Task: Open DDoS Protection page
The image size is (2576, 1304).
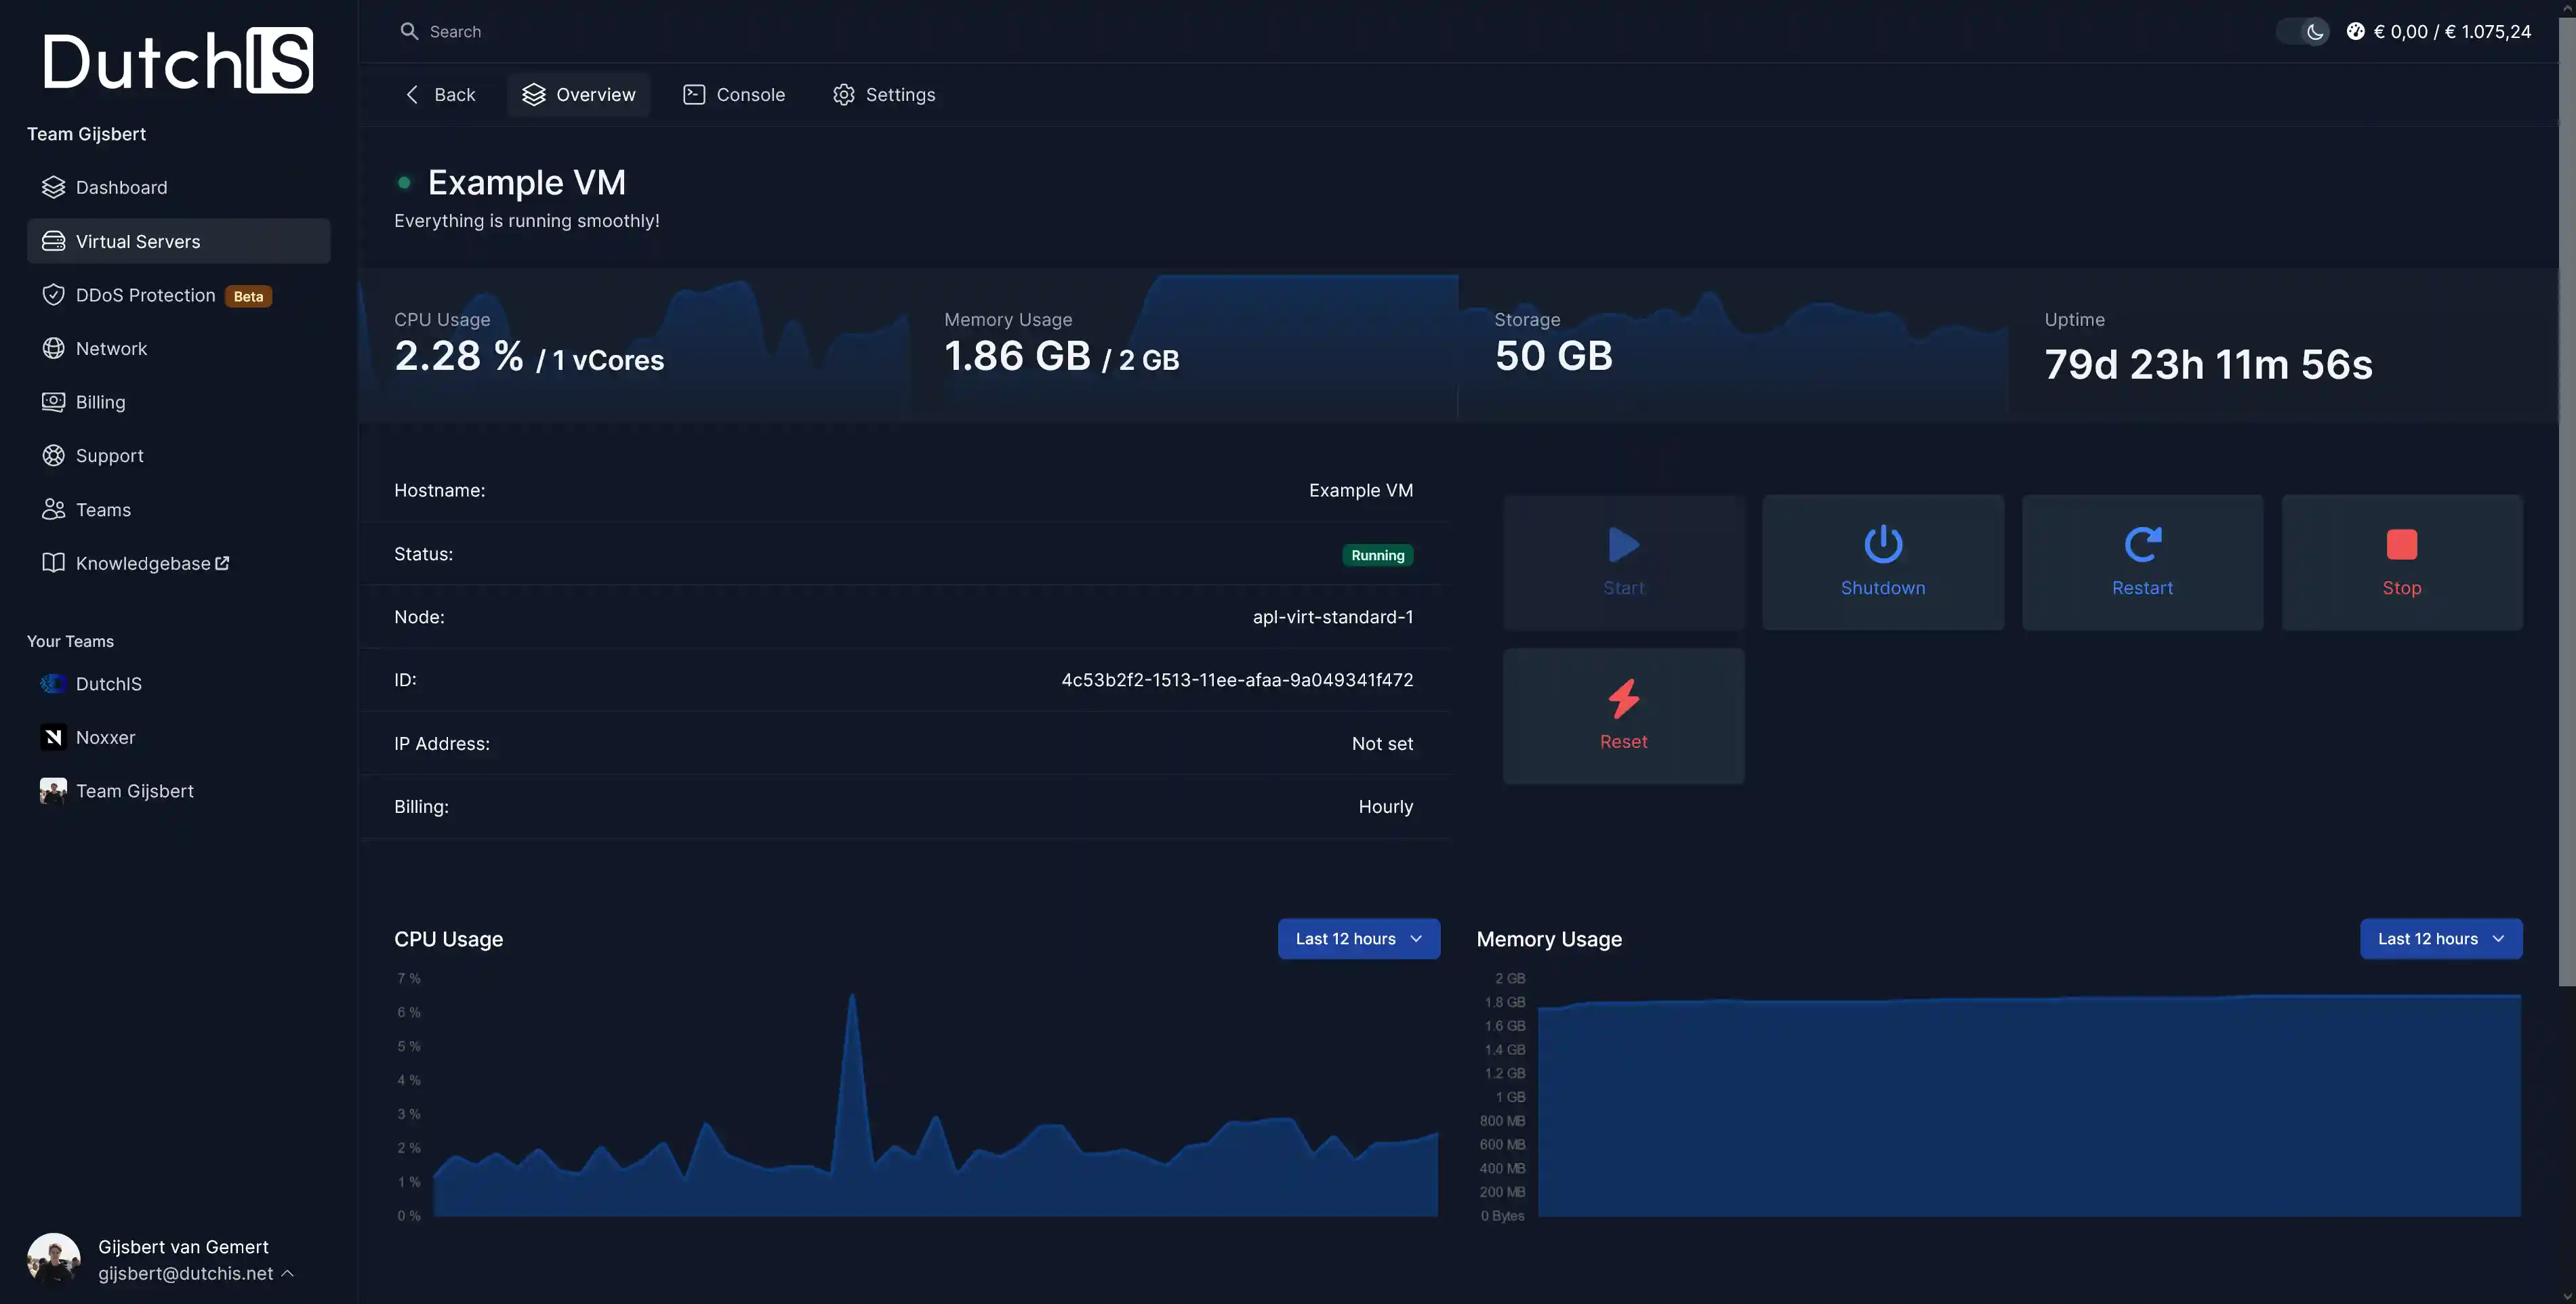Action: click(178, 295)
